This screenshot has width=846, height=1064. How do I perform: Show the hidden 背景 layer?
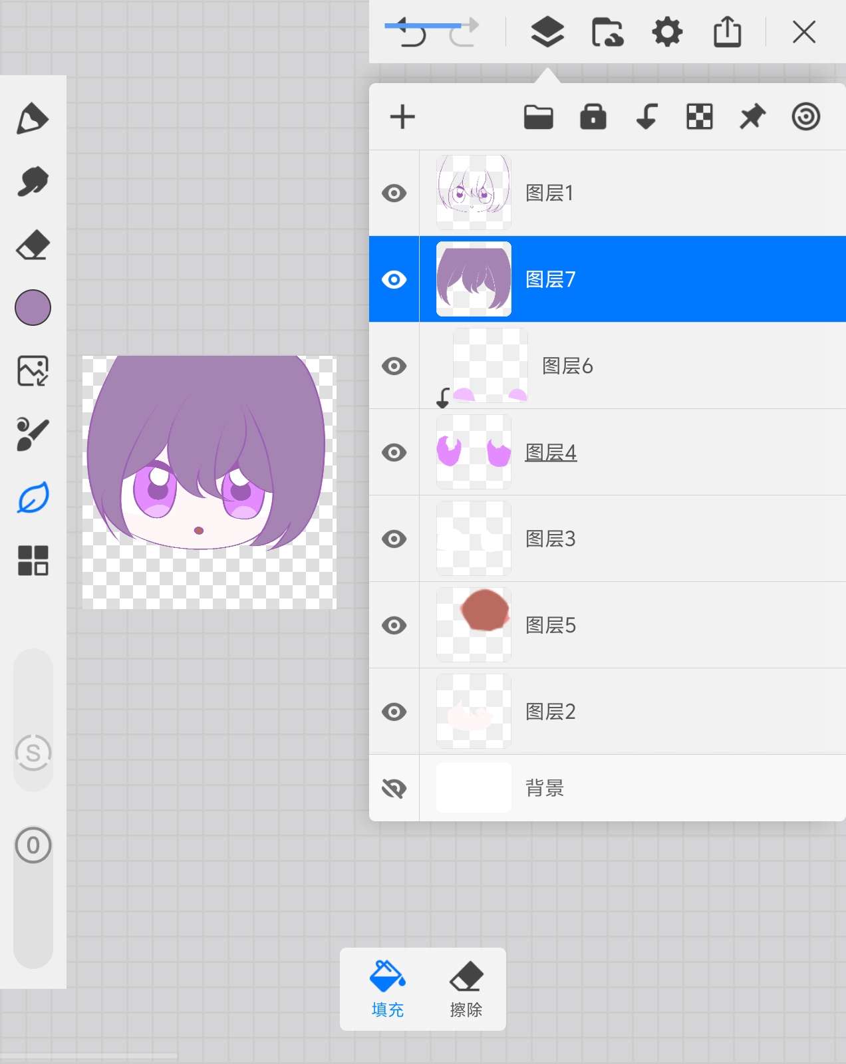(x=394, y=789)
